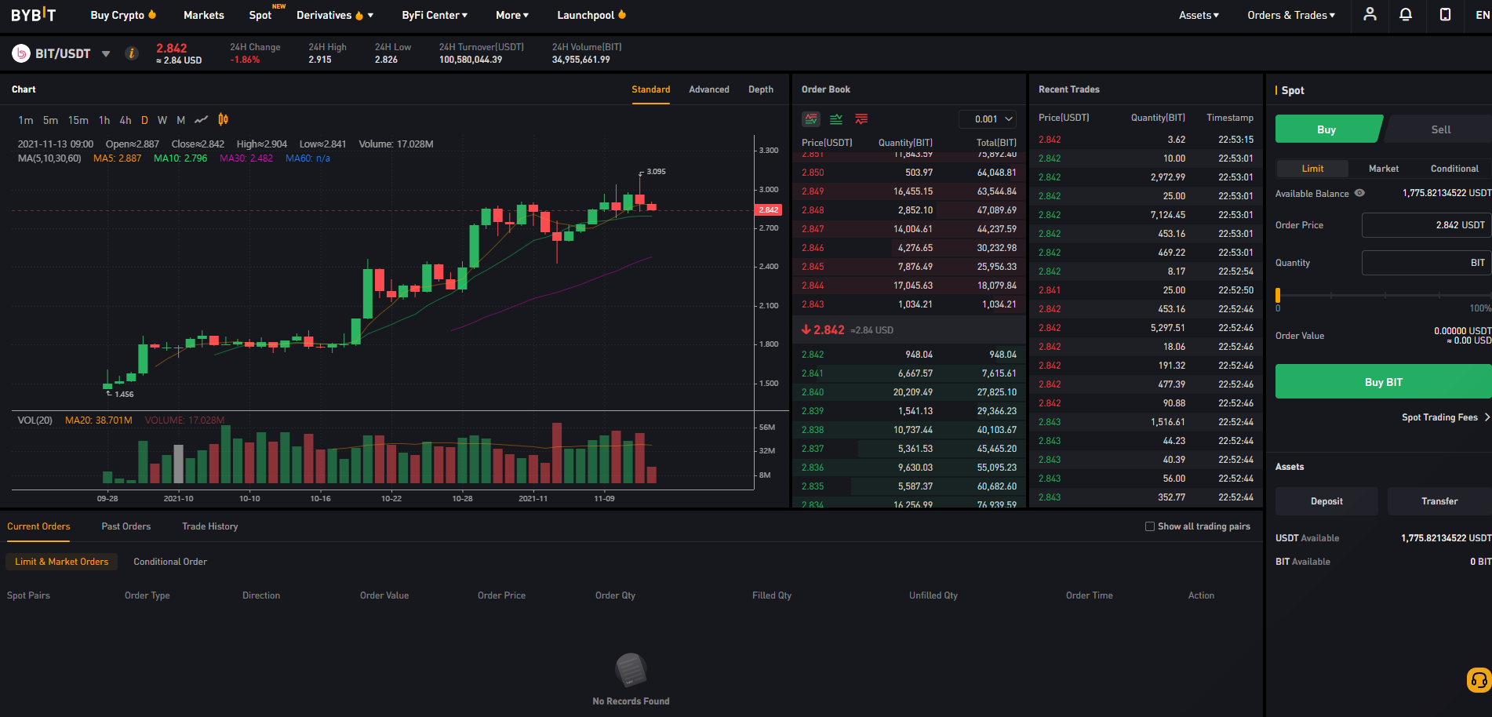Click the green Buy BIT button
The image size is (1492, 717).
tap(1384, 382)
